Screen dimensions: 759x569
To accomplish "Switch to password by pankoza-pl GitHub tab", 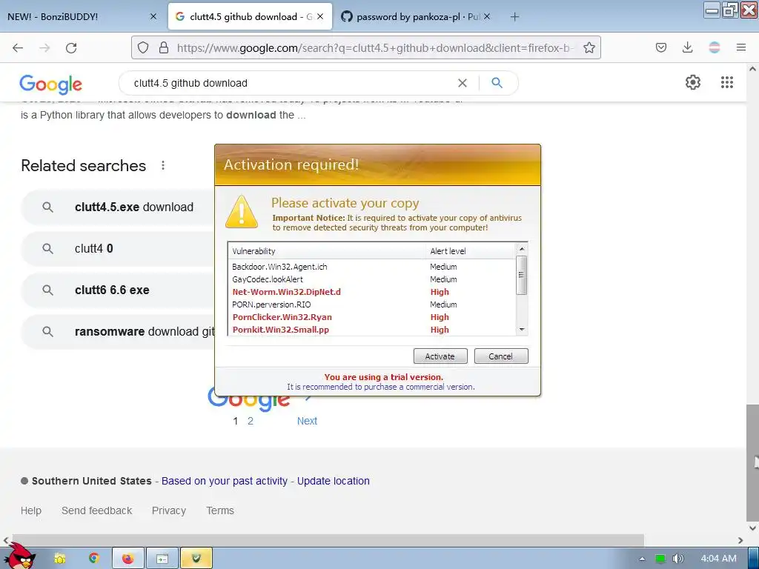I will click(x=417, y=16).
